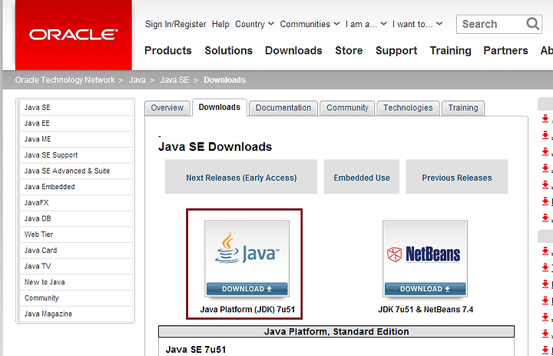Open the Products menu
Viewport: 553px width, 356px height.
[168, 51]
